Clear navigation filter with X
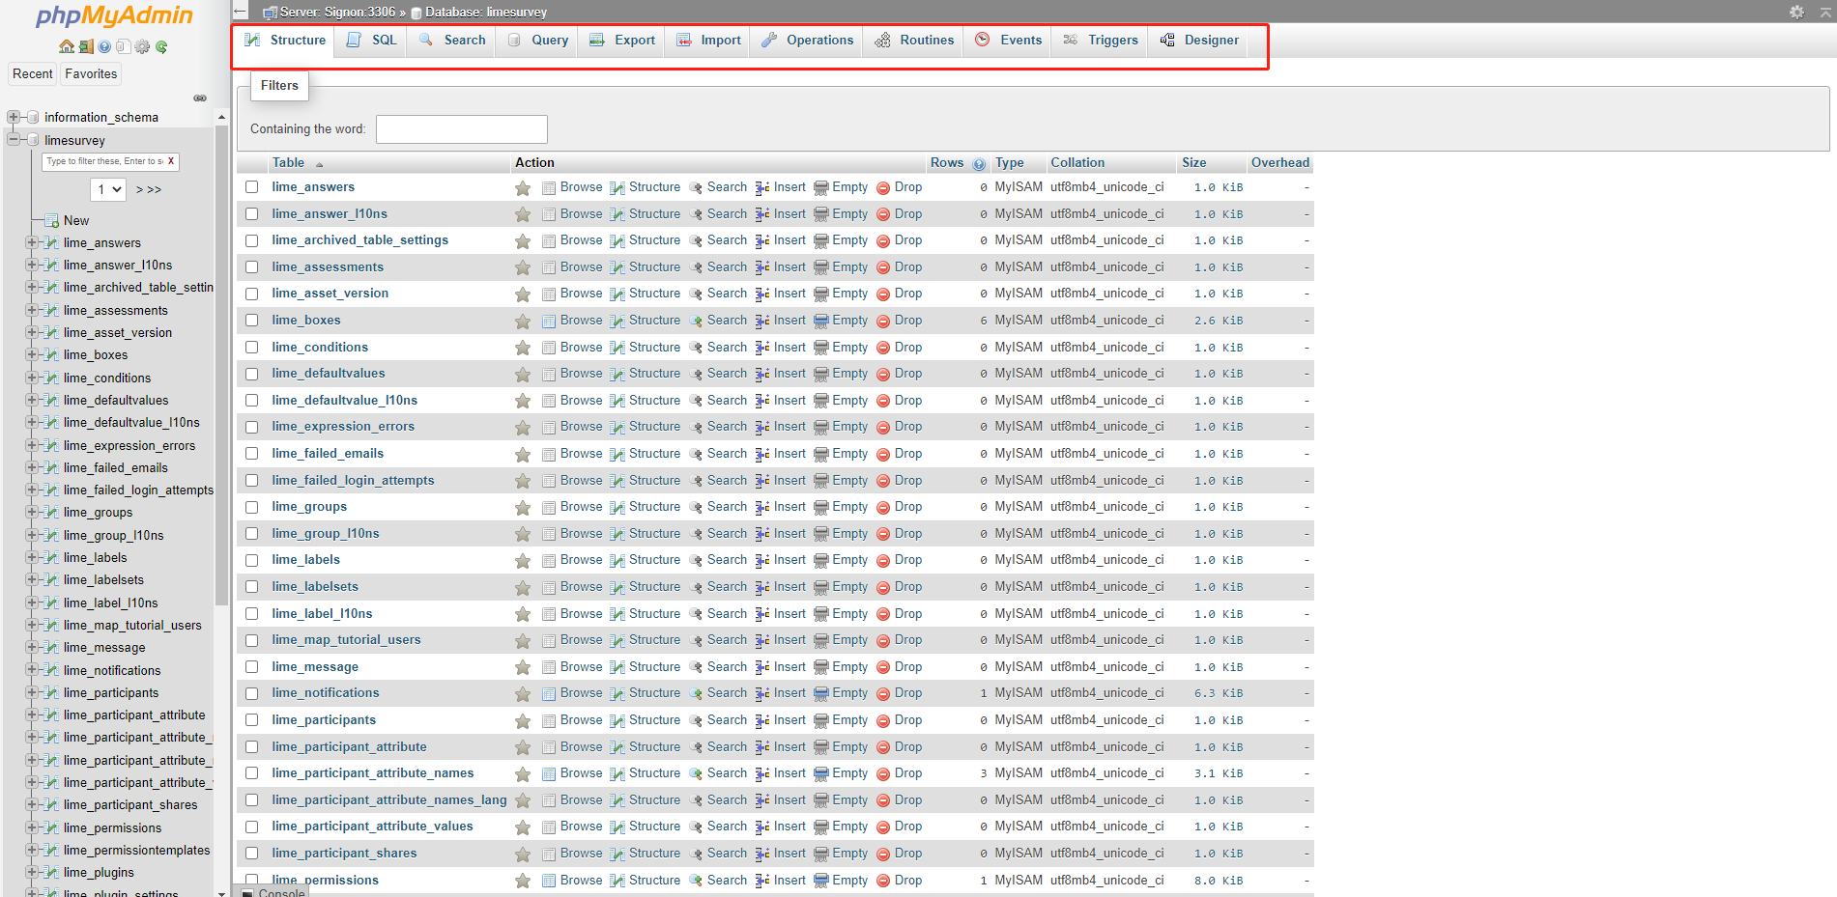 click(171, 161)
